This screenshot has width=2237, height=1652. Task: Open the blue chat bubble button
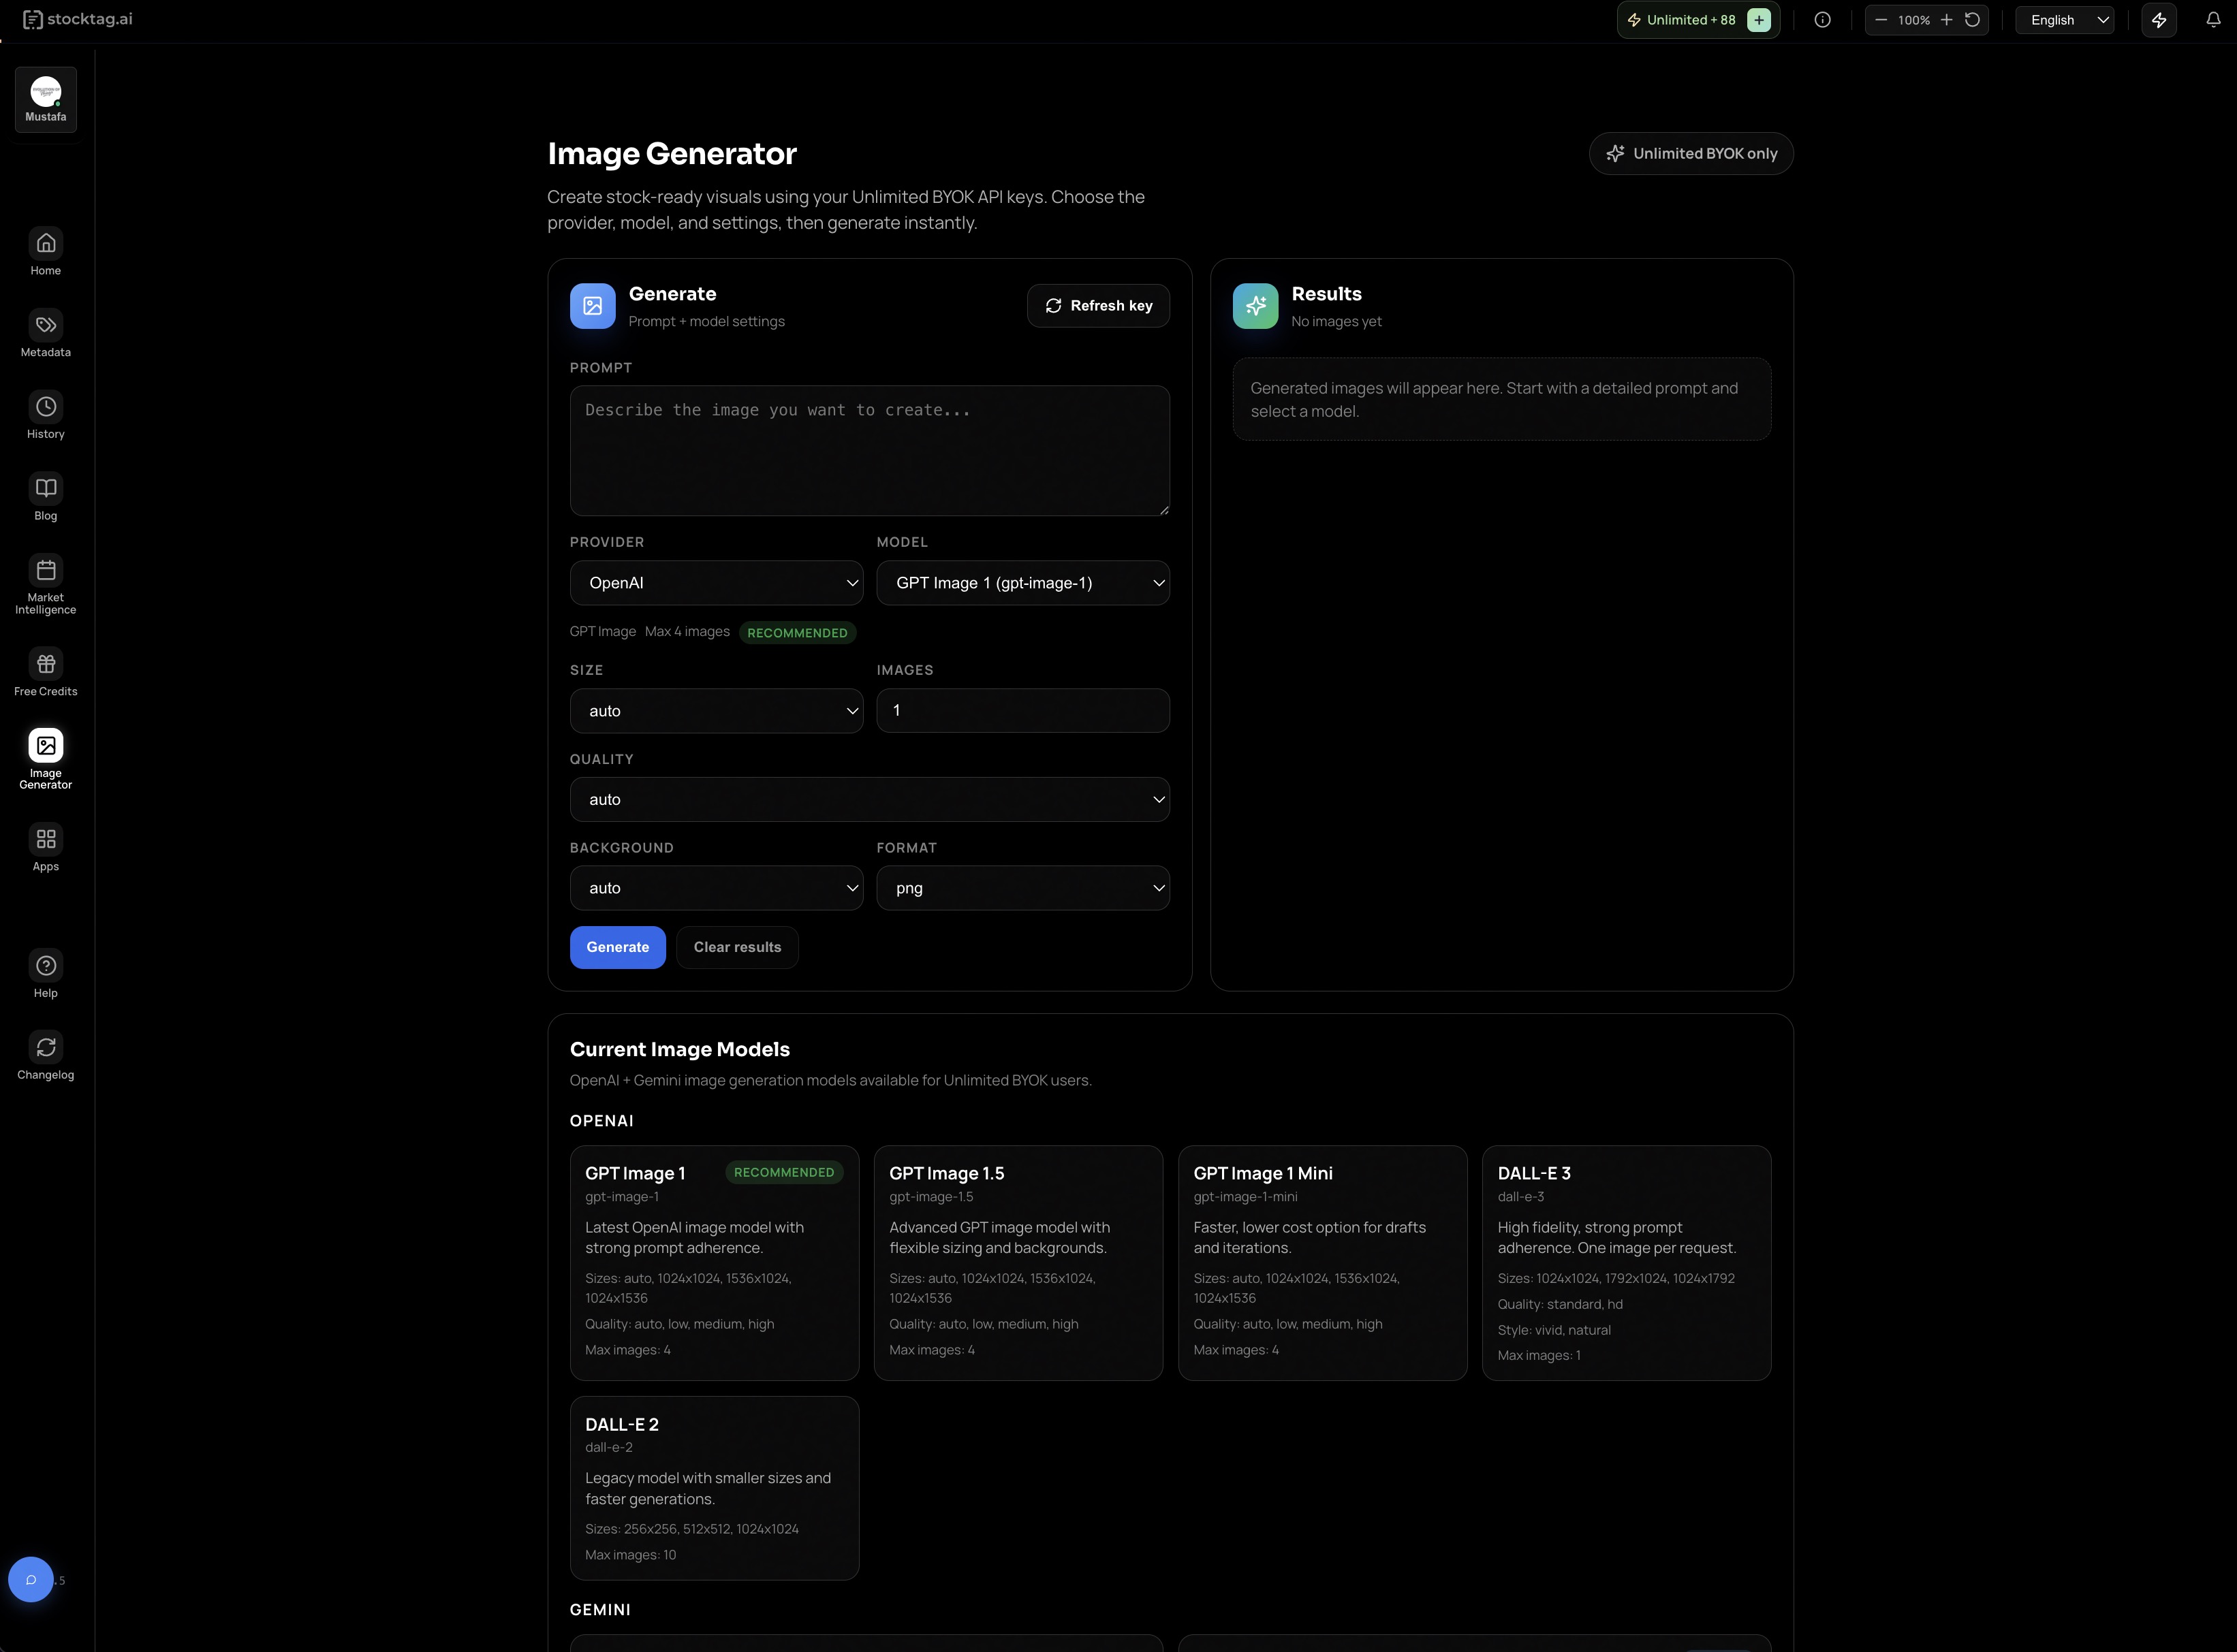point(31,1580)
